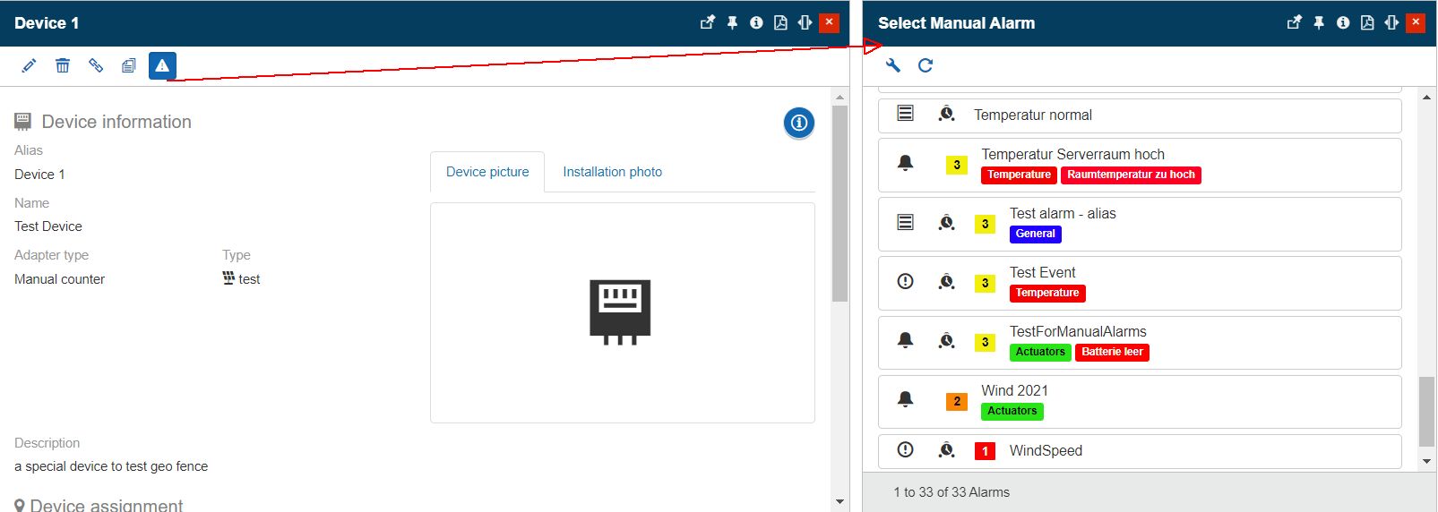
Task: Click the manual alarm warning triangle button
Action: point(162,65)
